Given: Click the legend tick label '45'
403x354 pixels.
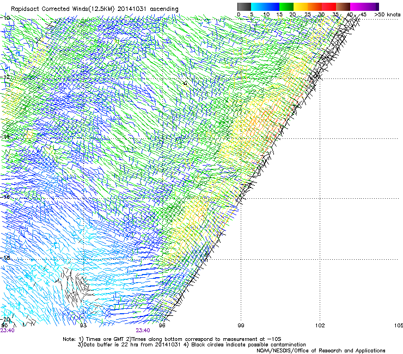Looking at the screenshot, I should tap(363, 15).
